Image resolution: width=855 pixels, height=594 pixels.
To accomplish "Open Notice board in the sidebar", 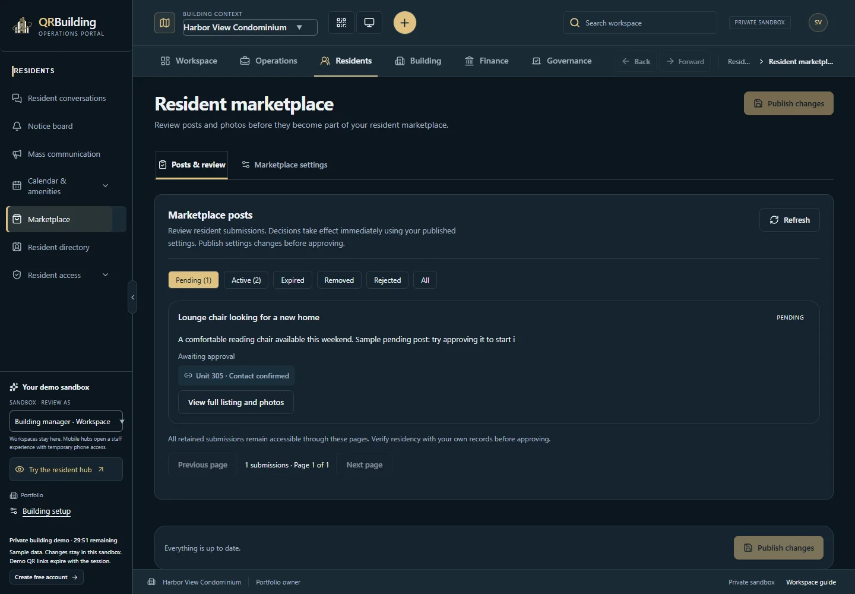I will 66,126.
